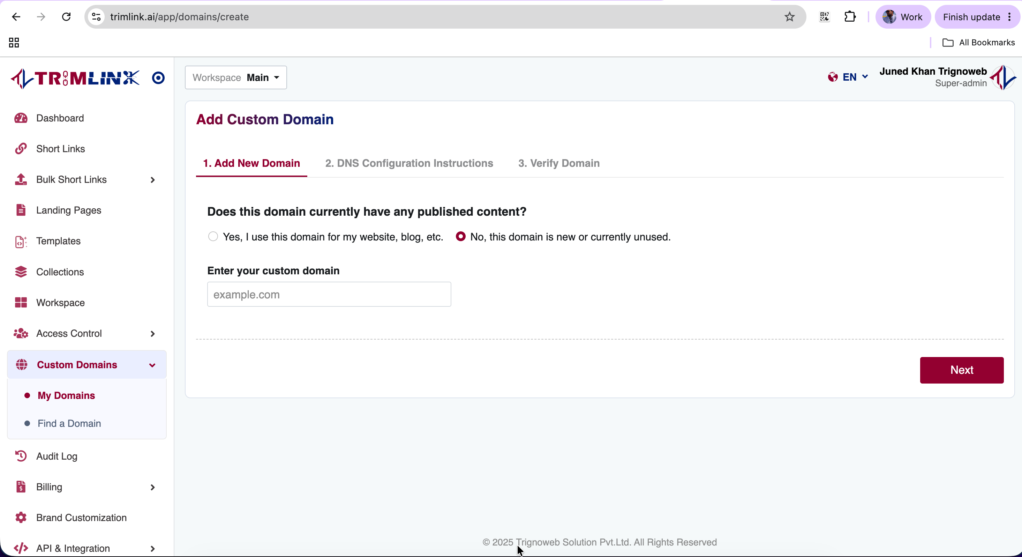This screenshot has height=557, width=1022.
Task: Switch to '1. Add New Domain' tab
Action: [x=251, y=163]
